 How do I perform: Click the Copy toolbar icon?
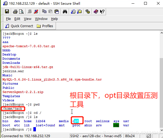click(x=44, y=11)
